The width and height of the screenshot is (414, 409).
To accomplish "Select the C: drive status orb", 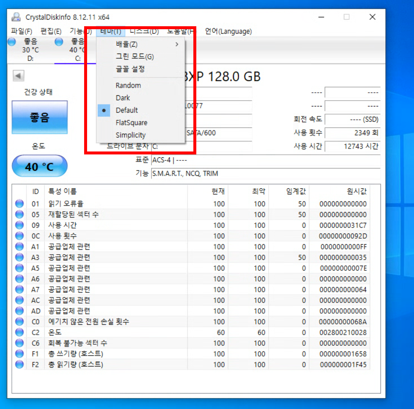I will pyautogui.click(x=59, y=42).
